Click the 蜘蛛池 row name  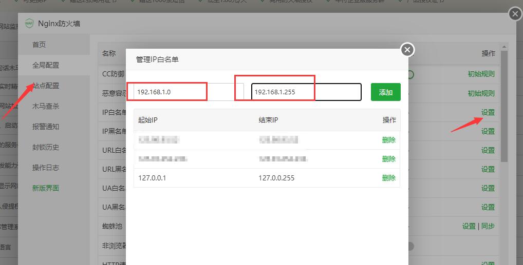coord(113,226)
